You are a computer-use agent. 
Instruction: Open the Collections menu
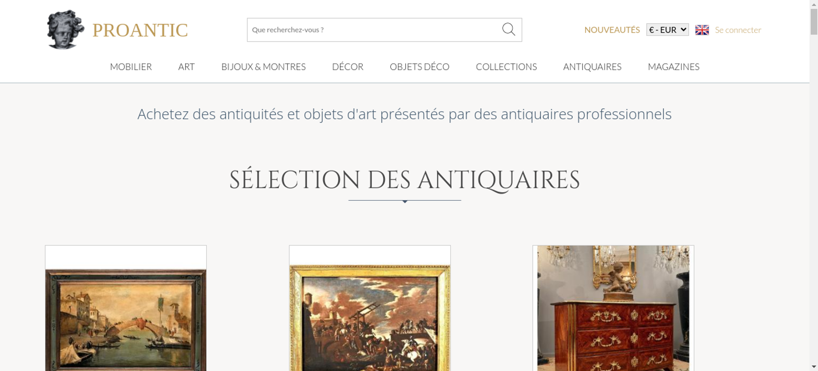(506, 67)
